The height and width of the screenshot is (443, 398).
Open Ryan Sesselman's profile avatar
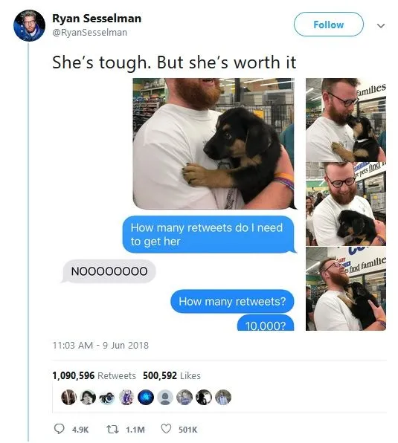(30, 25)
